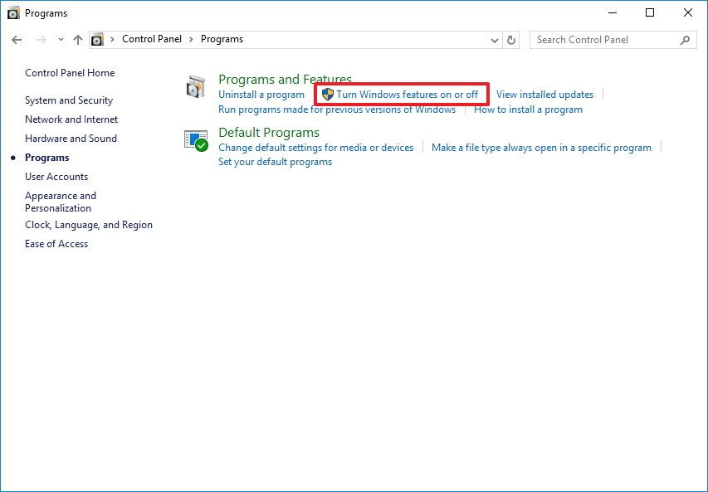
Task: Open Appearance and Personalization category
Action: pyautogui.click(x=61, y=202)
